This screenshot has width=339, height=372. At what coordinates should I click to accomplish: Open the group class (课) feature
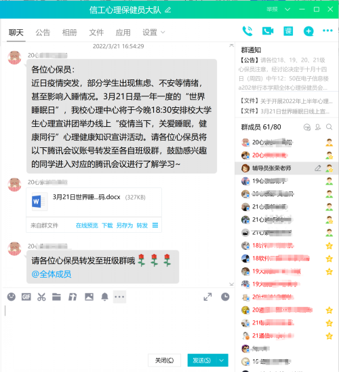coord(288,31)
